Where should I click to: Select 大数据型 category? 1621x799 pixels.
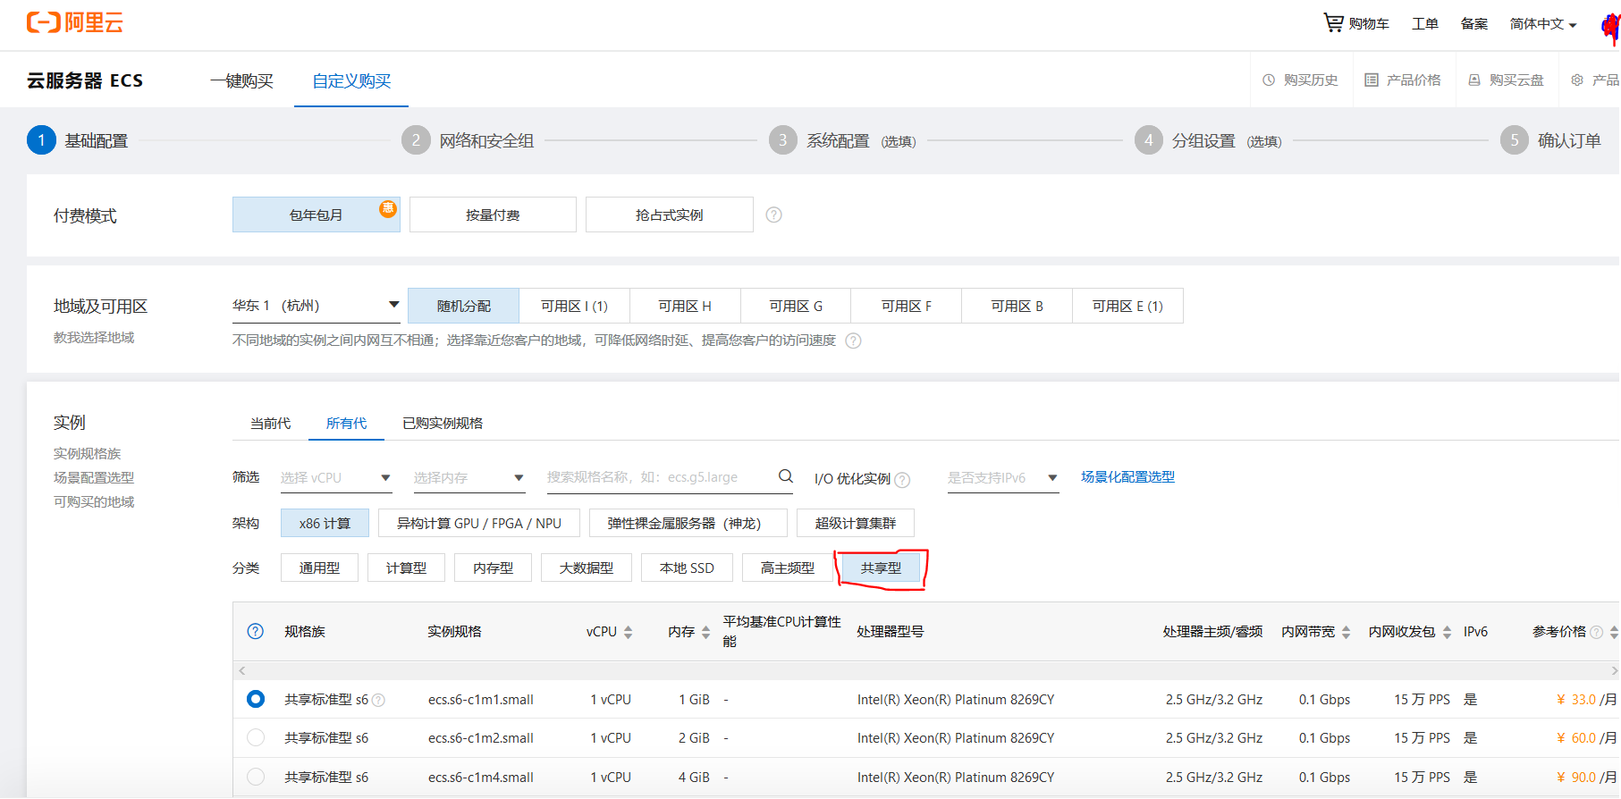tap(587, 568)
